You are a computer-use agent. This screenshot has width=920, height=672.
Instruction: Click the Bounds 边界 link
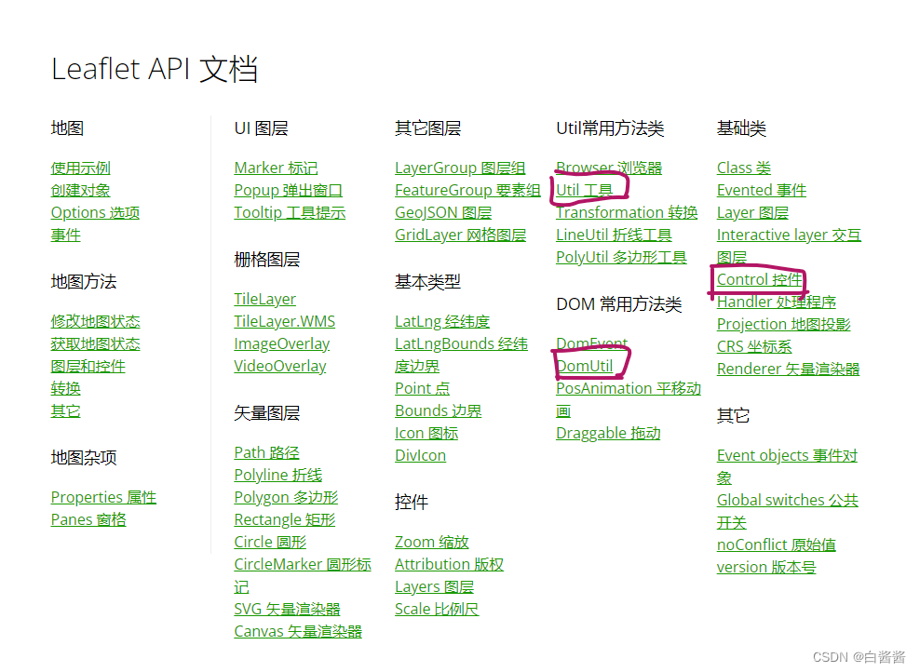(438, 410)
